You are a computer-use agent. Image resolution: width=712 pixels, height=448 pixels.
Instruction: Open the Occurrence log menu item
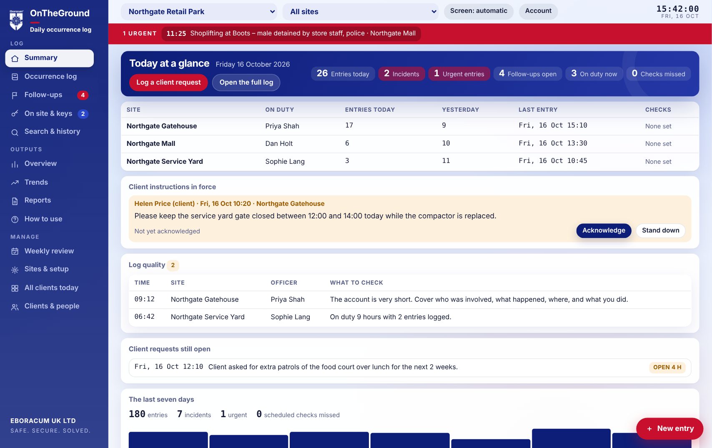[x=49, y=77]
